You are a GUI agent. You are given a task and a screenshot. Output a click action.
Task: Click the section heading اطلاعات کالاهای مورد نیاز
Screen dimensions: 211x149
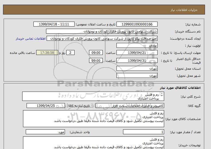[180, 88]
